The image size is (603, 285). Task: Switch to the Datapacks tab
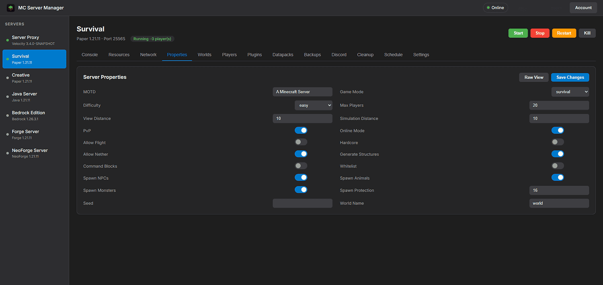pyautogui.click(x=283, y=55)
